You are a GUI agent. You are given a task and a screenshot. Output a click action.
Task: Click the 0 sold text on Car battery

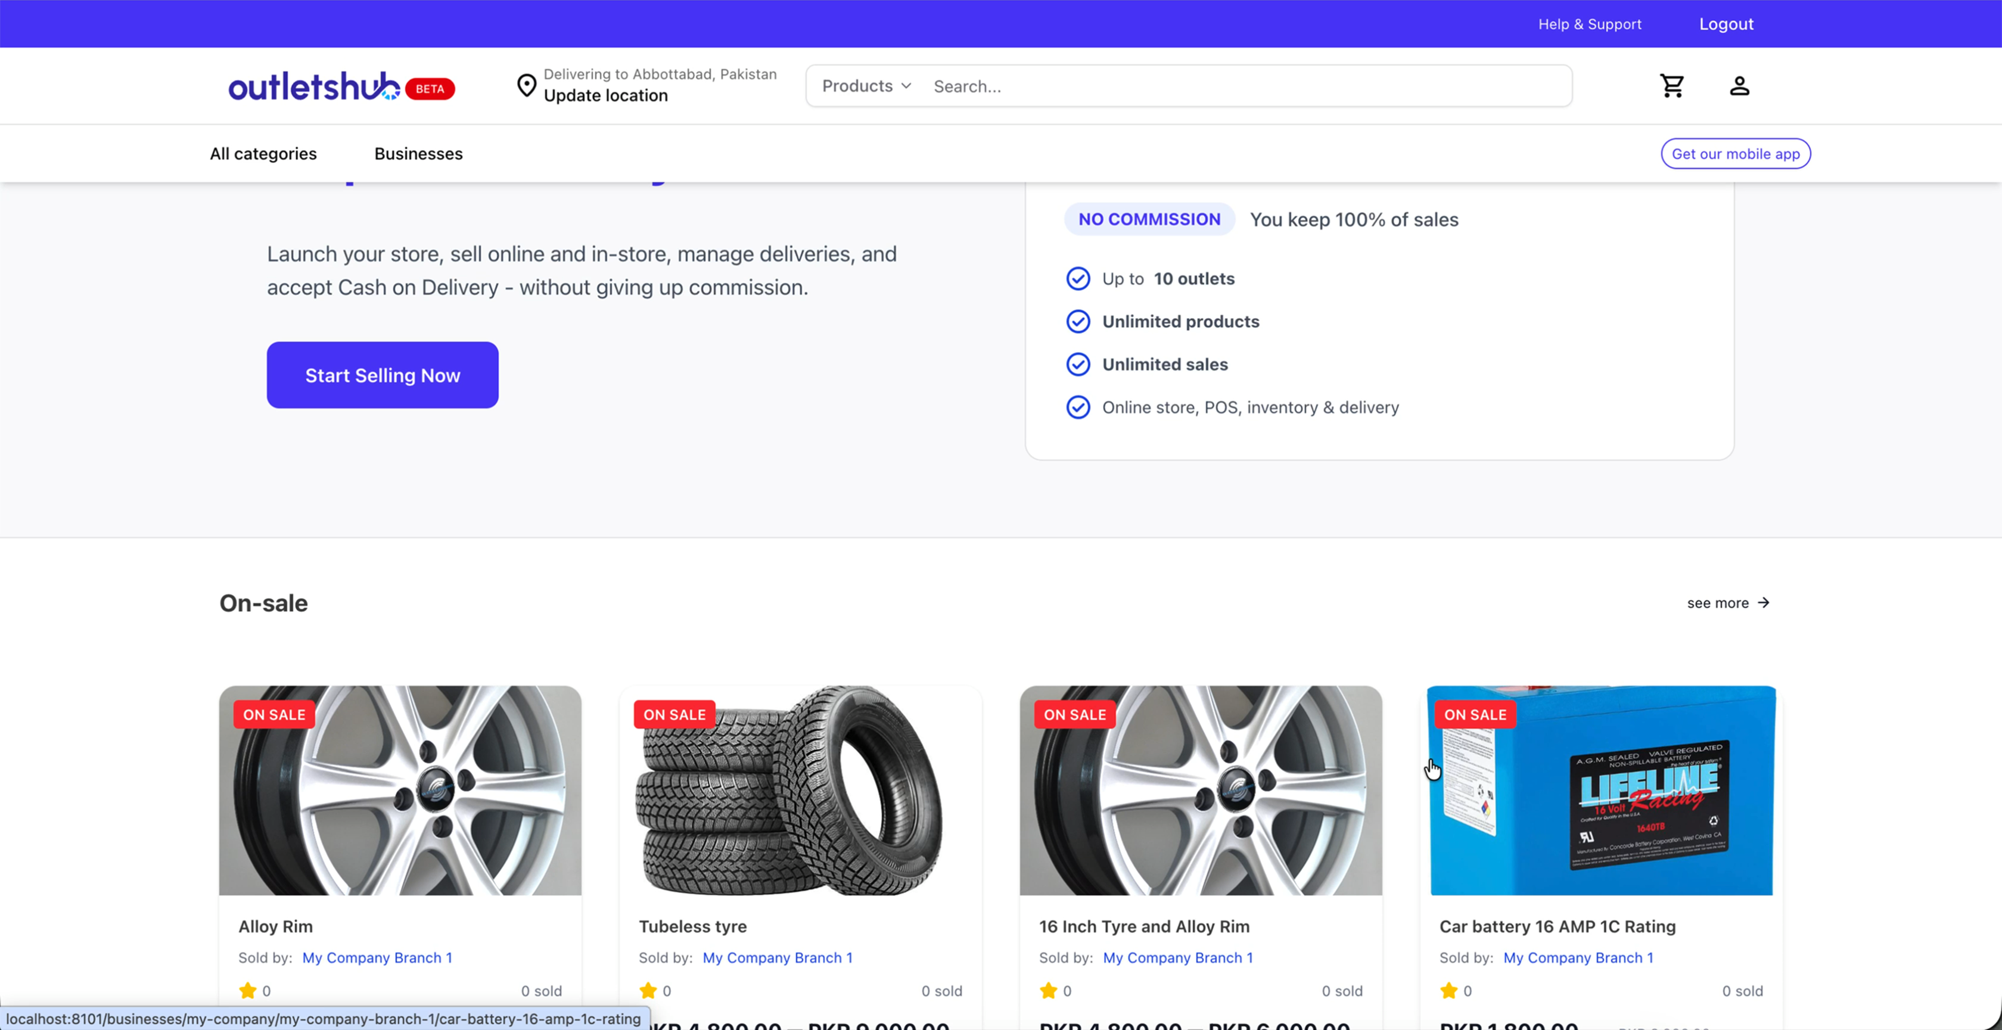click(1742, 991)
